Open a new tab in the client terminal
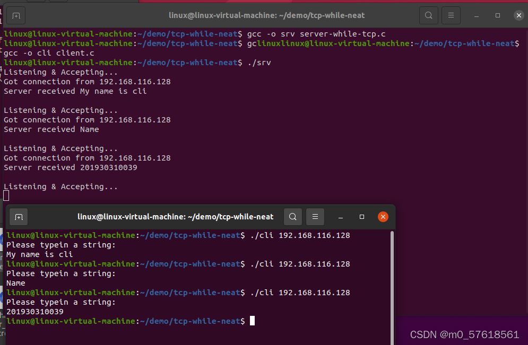528x345 pixels. pos(19,217)
